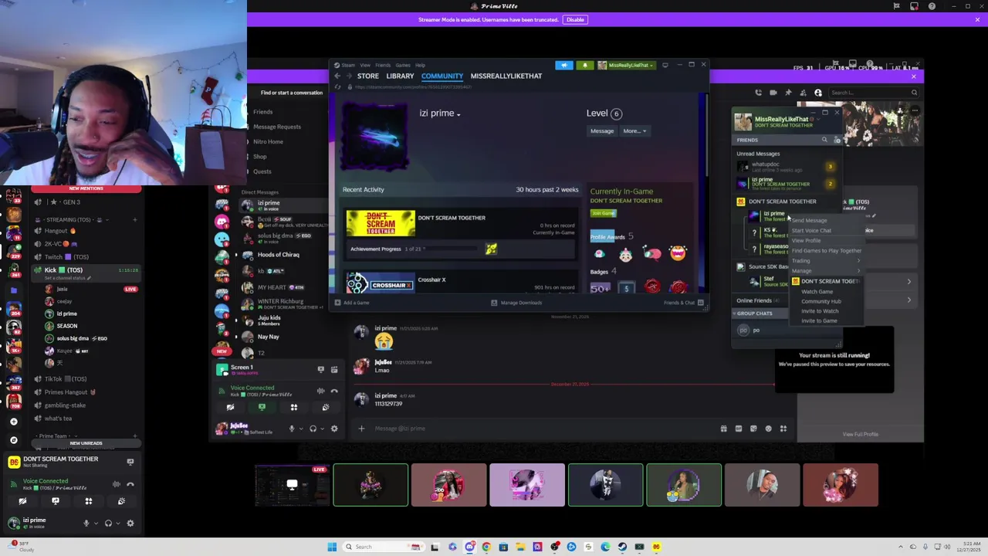The image size is (988, 556).
Task: Search friends in Steam friends list
Action: tap(824, 140)
